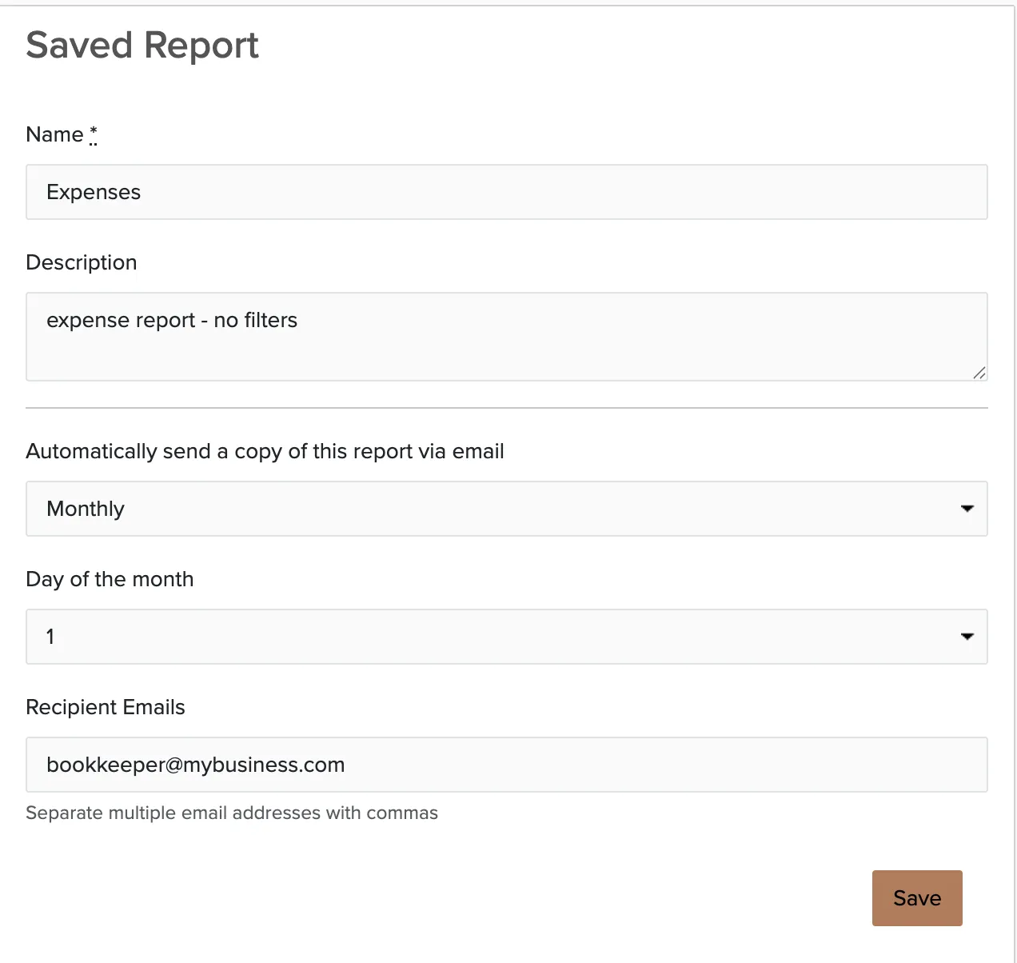This screenshot has height=963, width=1017.
Task: Click the Name label
Action: point(55,134)
